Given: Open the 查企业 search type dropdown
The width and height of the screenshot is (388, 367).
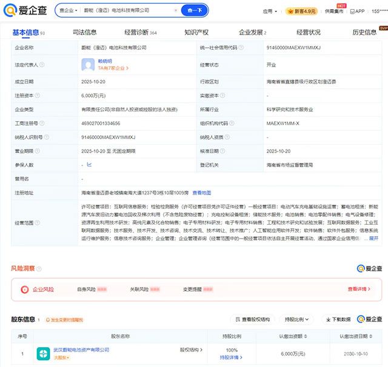Looking at the screenshot, I should pyautogui.click(x=68, y=11).
